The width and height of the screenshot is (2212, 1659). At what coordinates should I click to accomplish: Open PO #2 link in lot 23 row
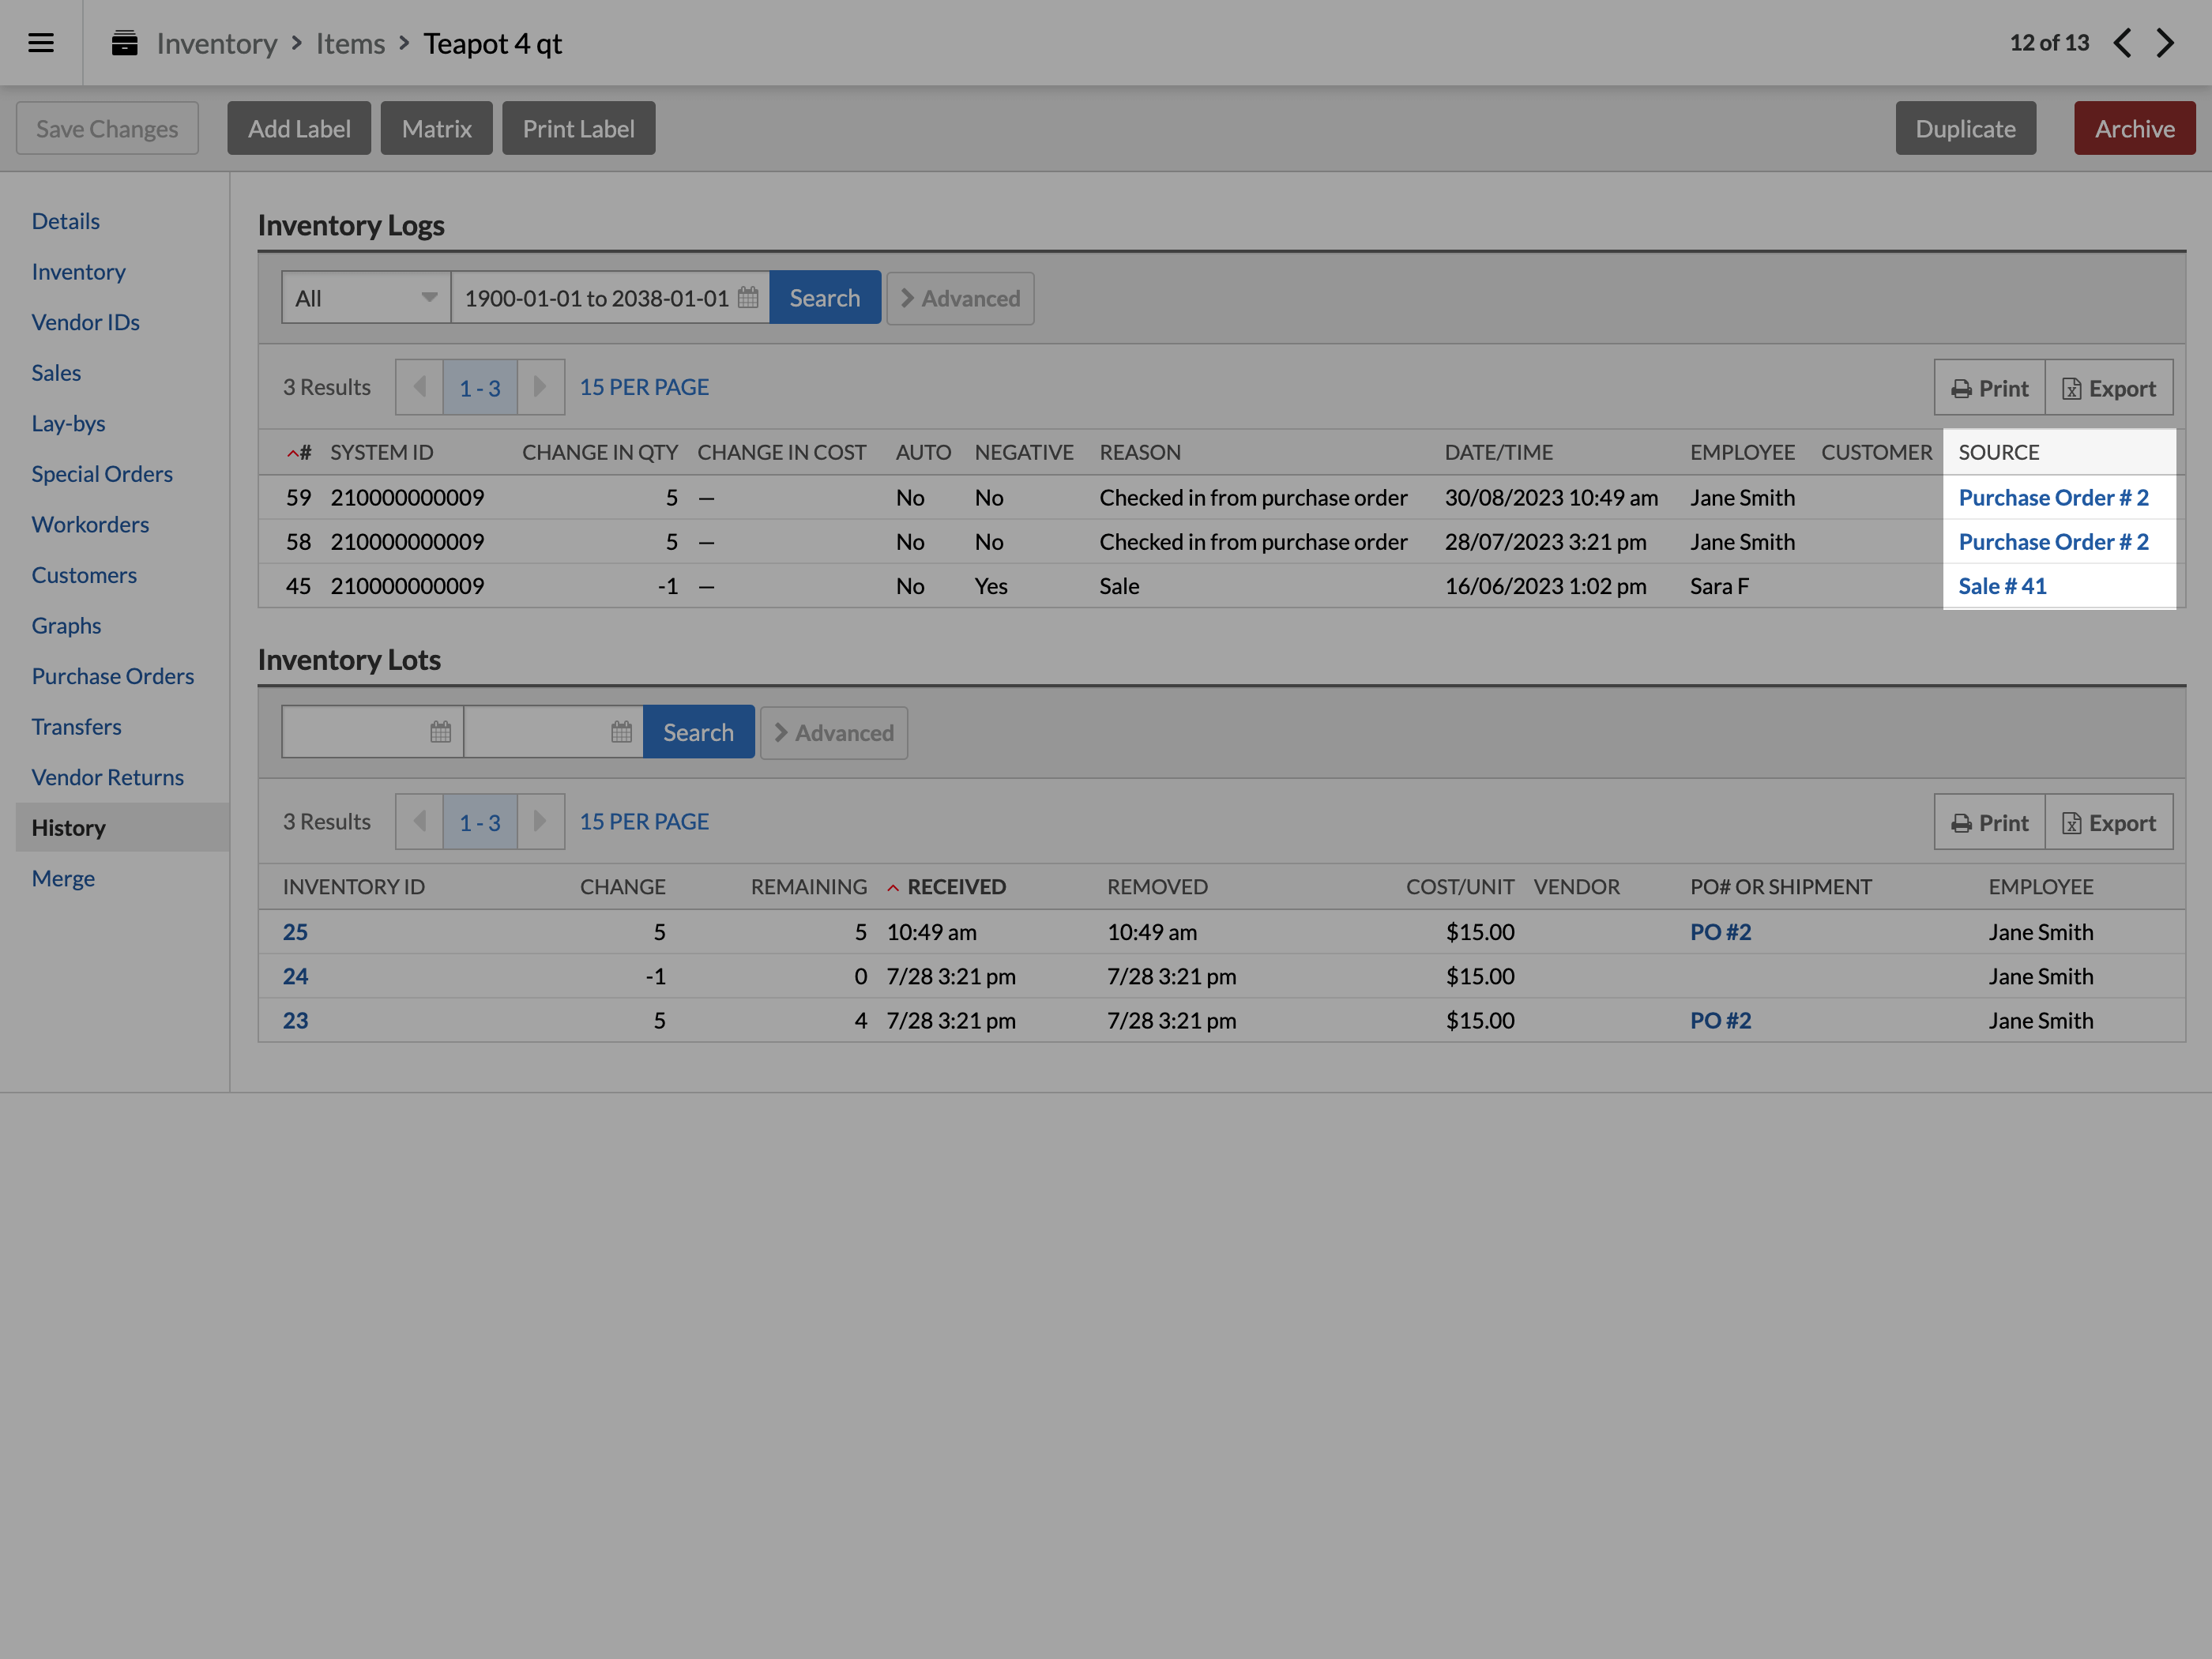coord(1721,1020)
